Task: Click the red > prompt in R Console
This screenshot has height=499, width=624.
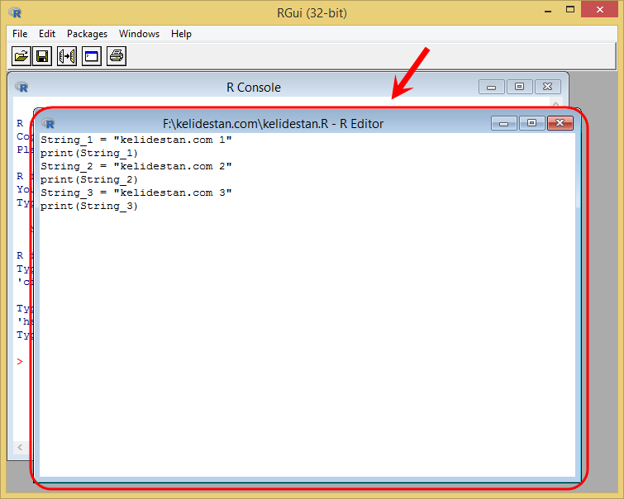Action: pos(20,361)
